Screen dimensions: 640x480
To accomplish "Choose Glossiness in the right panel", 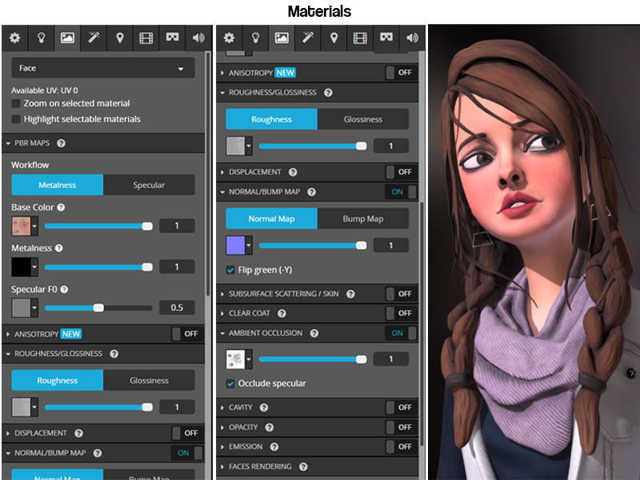I will coord(363,119).
